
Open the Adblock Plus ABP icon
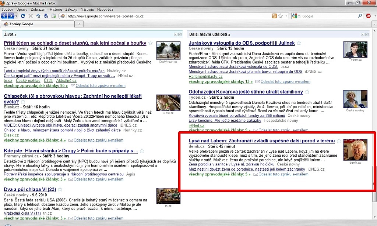tap(368, 16)
